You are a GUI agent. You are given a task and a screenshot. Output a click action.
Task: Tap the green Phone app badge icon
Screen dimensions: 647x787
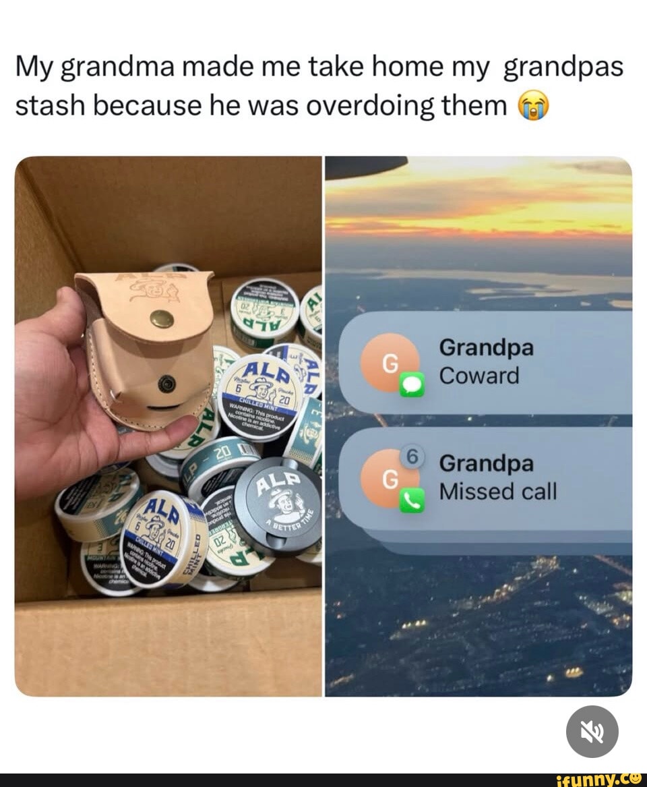(412, 500)
